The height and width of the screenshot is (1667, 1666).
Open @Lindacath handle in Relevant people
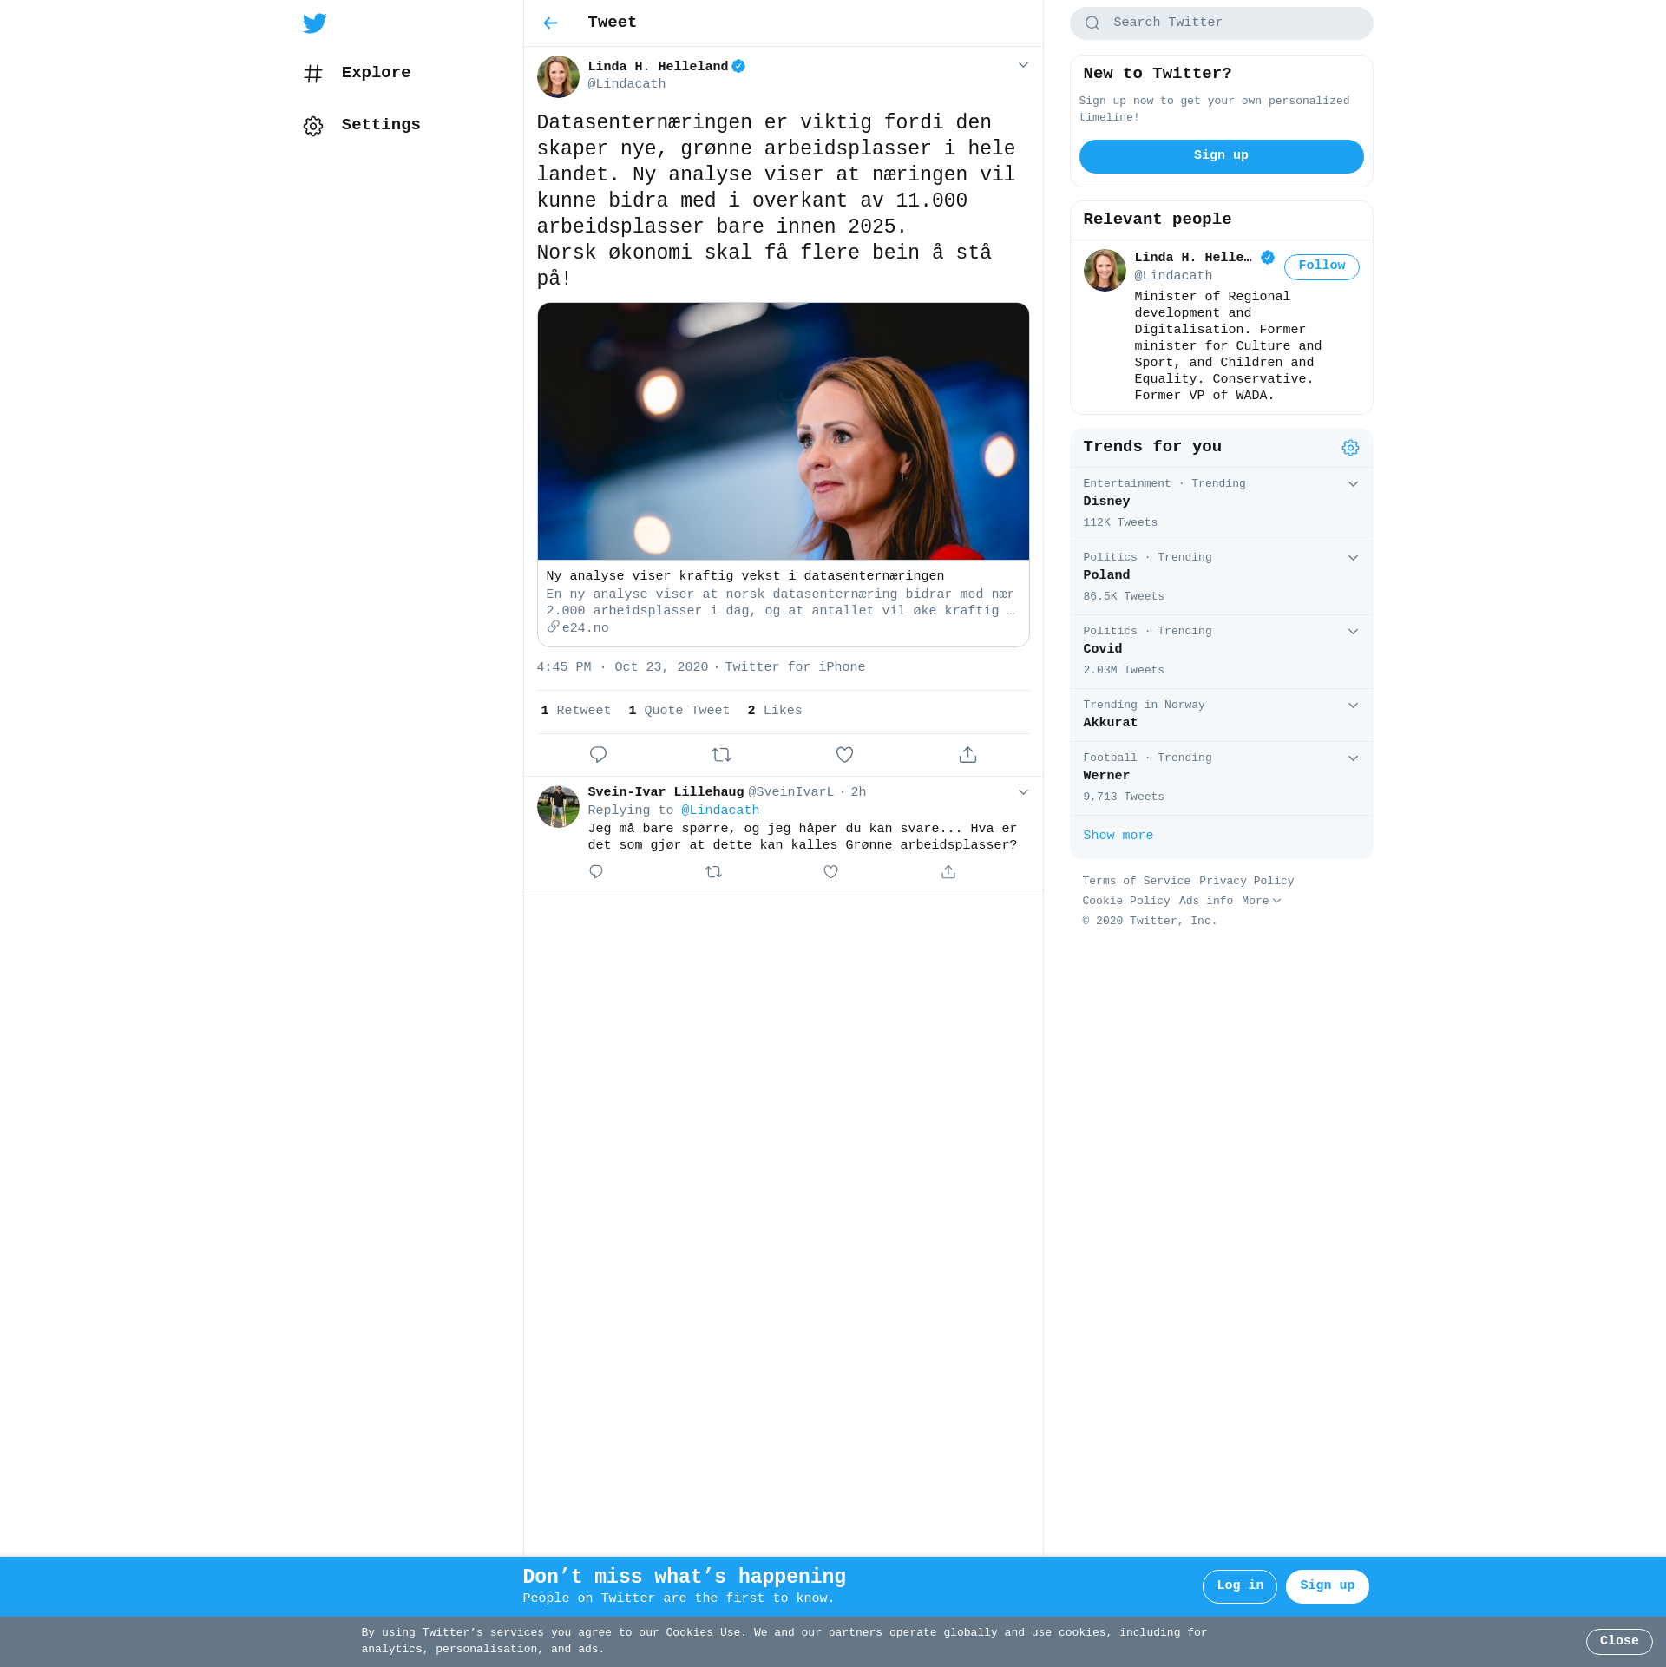tap(1173, 276)
